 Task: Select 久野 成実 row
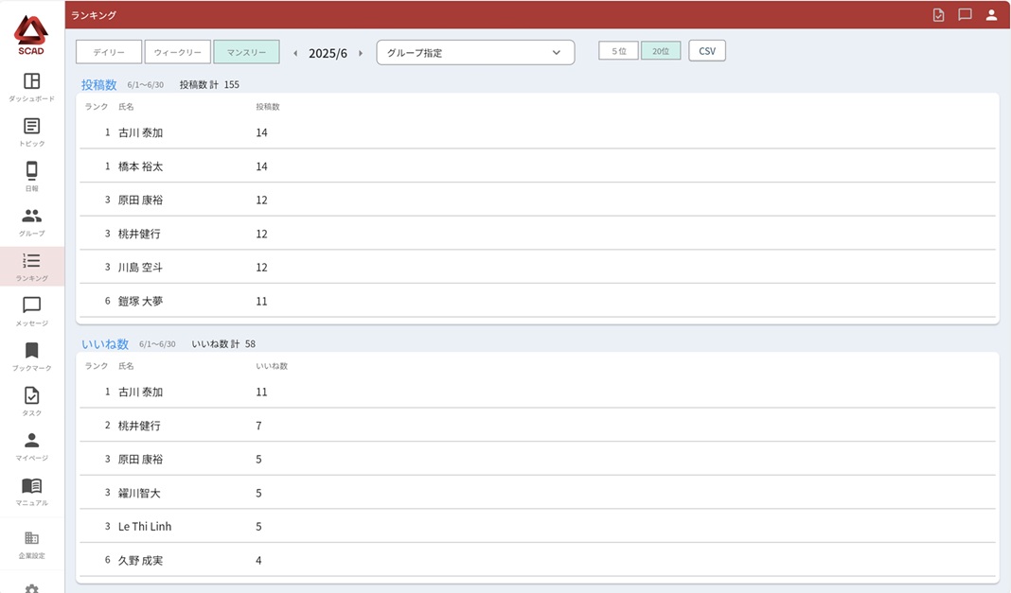tap(538, 560)
